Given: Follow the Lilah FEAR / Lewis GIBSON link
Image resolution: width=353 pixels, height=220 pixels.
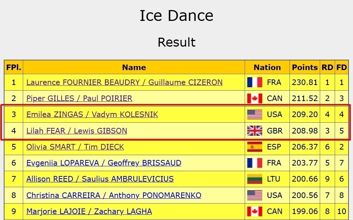Looking at the screenshot, I should [x=77, y=131].
